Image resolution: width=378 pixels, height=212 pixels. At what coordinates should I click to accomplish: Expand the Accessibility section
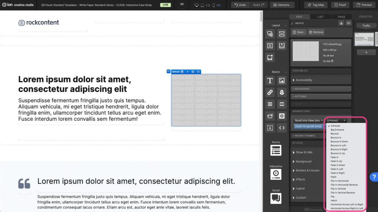click(x=303, y=80)
